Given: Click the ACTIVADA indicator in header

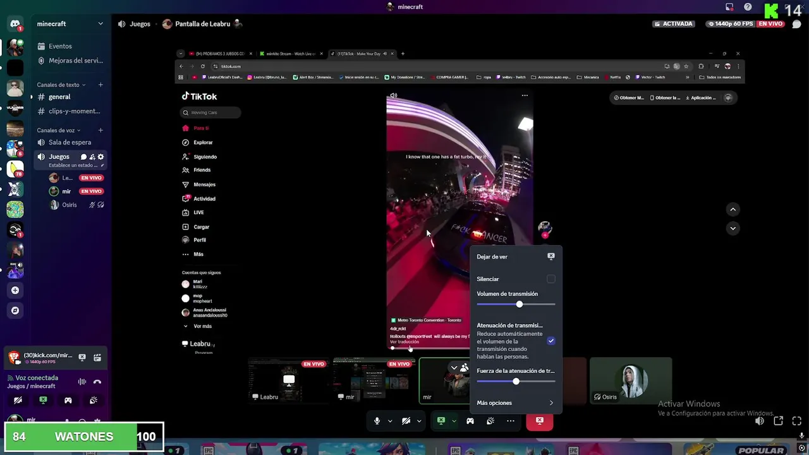Looking at the screenshot, I should (x=673, y=24).
